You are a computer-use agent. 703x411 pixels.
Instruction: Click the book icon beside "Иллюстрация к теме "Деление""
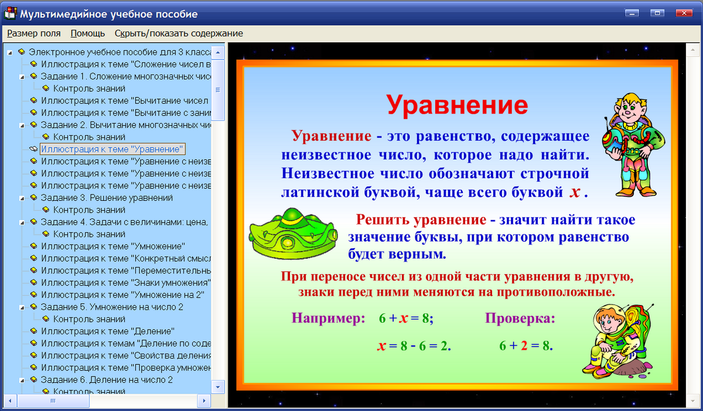tap(32, 331)
